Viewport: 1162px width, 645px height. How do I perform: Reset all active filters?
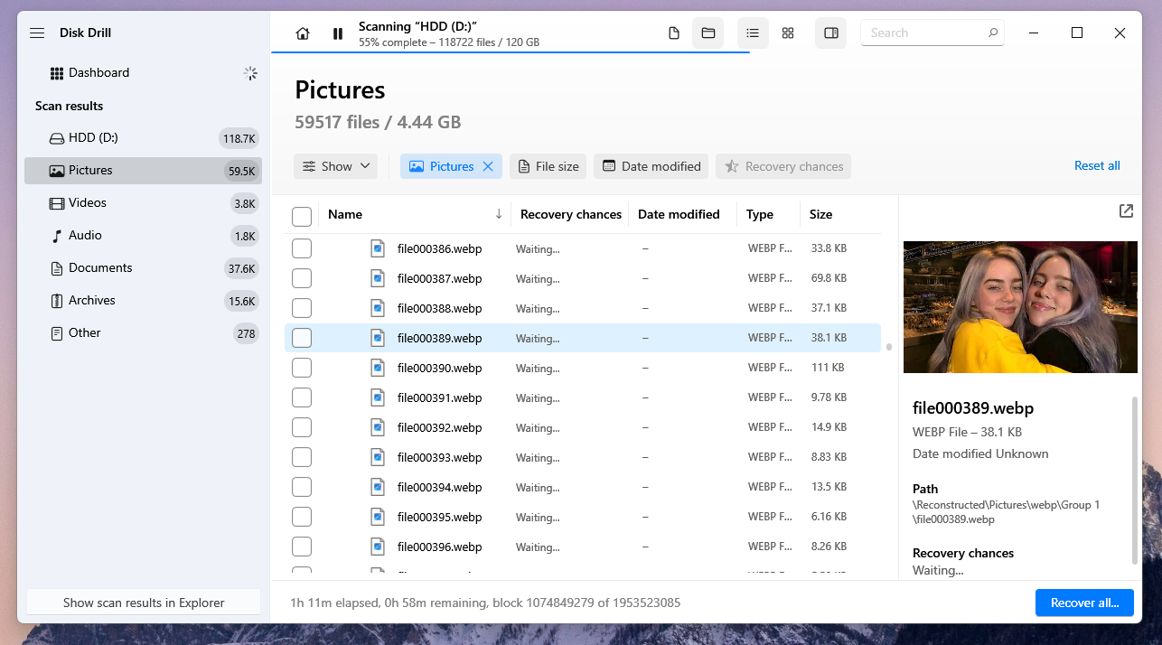(1097, 166)
